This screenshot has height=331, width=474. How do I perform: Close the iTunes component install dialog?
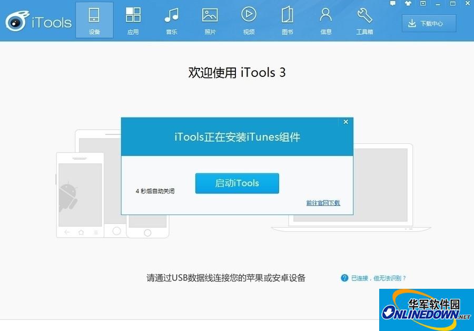pos(346,122)
